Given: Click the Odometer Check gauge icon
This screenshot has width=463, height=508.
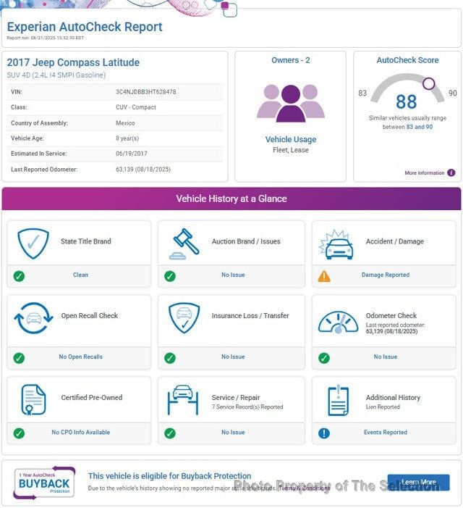Looking at the screenshot, I should 338,322.
